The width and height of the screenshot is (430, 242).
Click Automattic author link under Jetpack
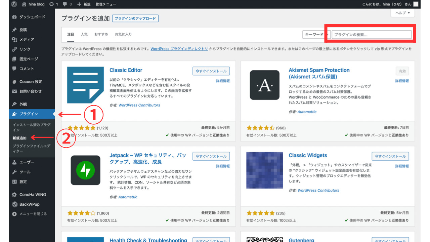(128, 197)
